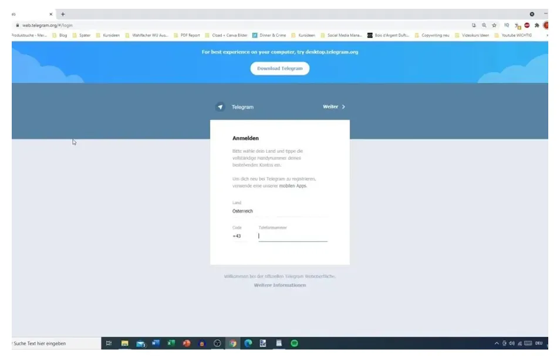
Task: Open the Chrome profile avatar
Action: [546, 25]
